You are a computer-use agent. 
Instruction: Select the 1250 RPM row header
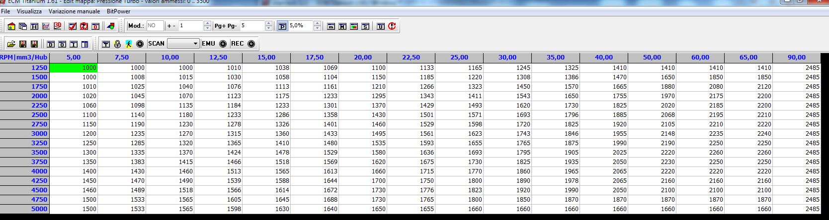[24, 68]
